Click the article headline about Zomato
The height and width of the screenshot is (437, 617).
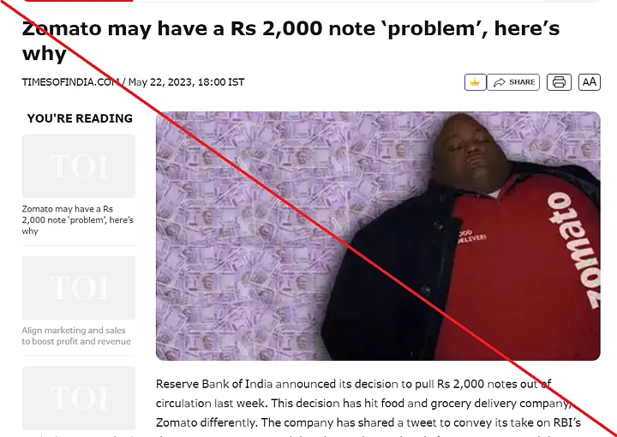[x=291, y=40]
